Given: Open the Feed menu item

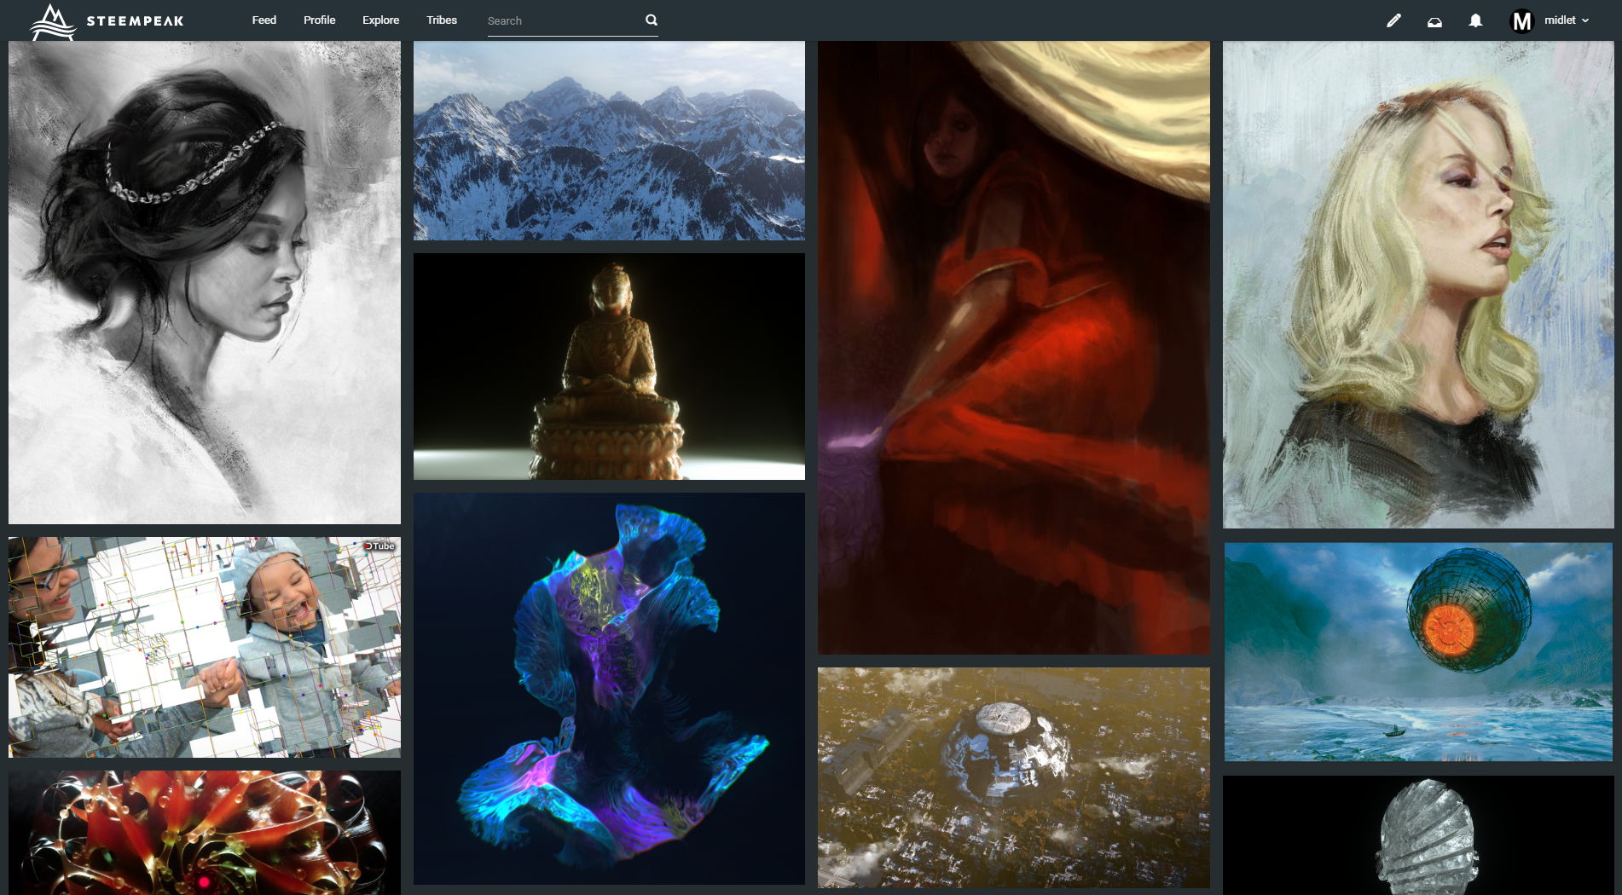Looking at the screenshot, I should click(x=264, y=20).
